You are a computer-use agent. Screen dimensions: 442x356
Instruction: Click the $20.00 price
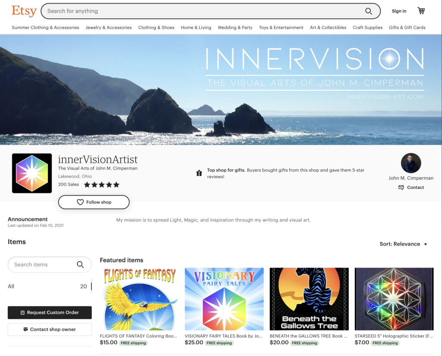click(x=279, y=343)
